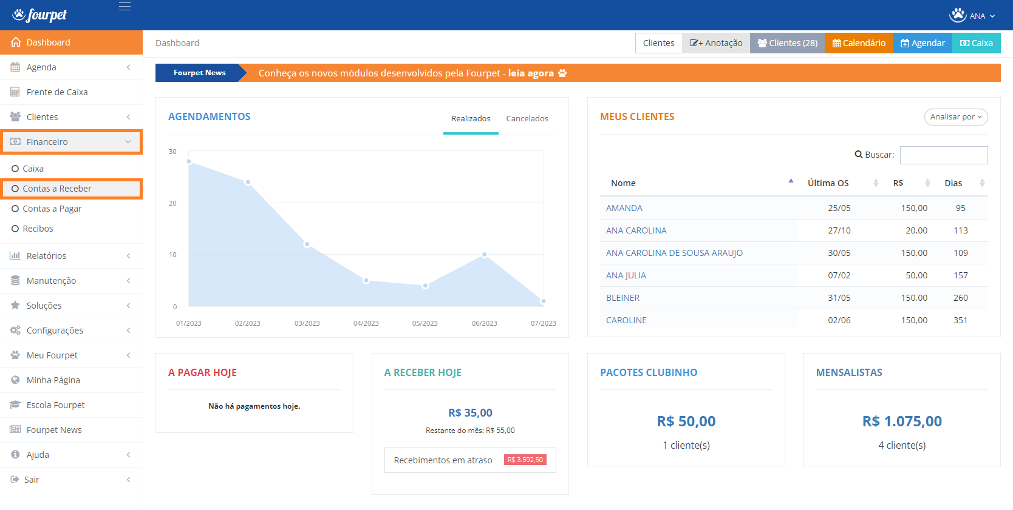Click the R$ 35,00 receivable amount
Screen dimensions: 1013x510
[470, 413]
